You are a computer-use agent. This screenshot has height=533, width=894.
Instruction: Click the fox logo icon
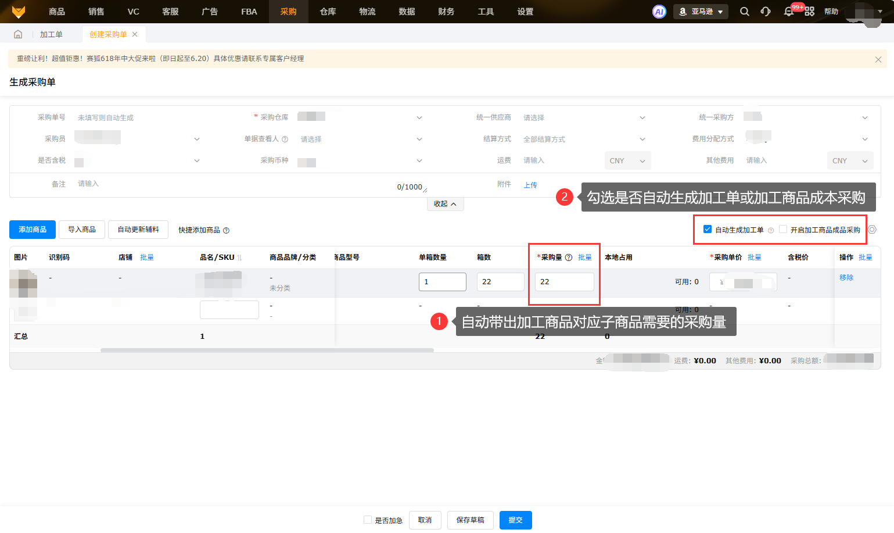coord(19,12)
